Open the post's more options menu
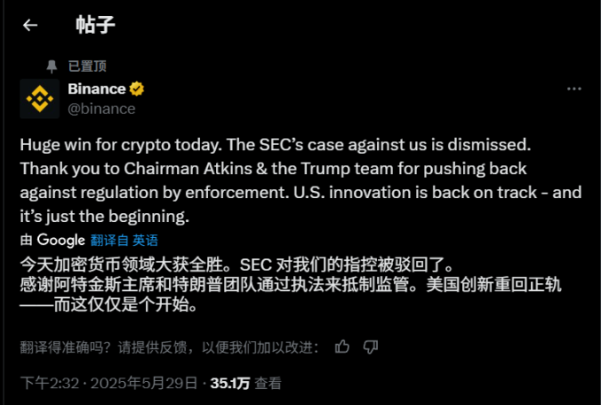601x405 pixels. 574,89
